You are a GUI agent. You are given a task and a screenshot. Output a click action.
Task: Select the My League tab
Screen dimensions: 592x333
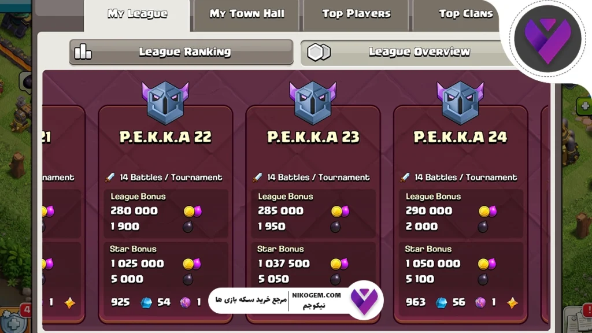point(137,14)
